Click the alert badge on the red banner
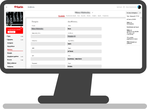147x109 pixels. [21, 28]
